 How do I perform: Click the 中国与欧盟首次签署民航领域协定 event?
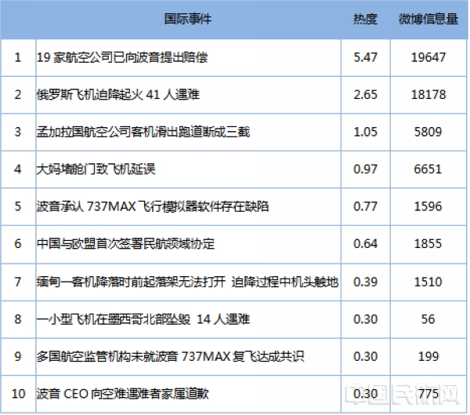click(x=125, y=244)
